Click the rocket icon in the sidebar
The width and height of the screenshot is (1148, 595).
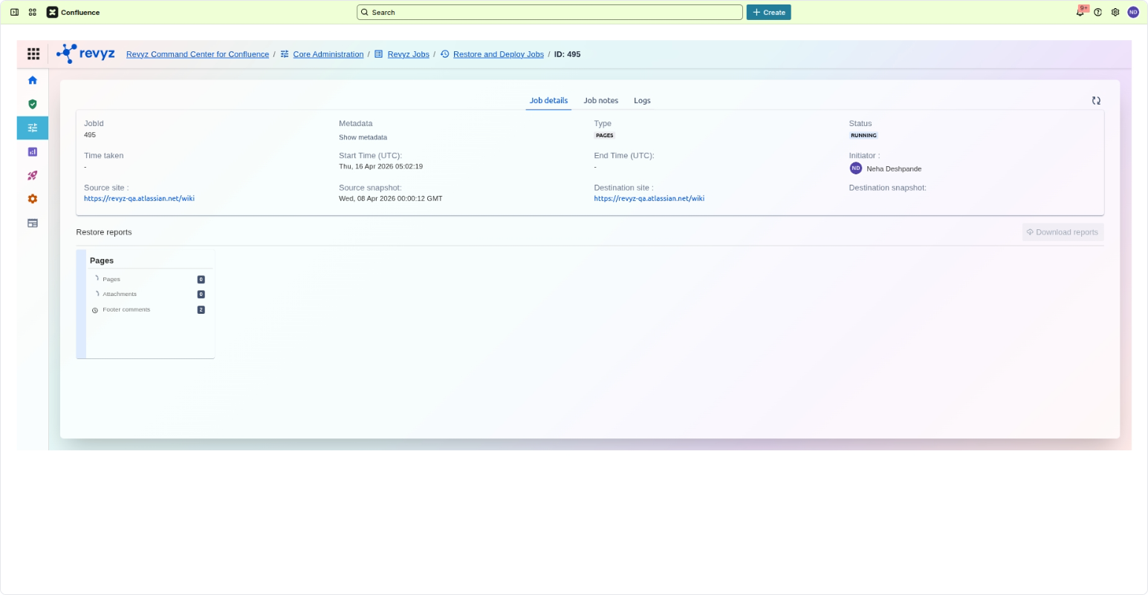point(33,175)
